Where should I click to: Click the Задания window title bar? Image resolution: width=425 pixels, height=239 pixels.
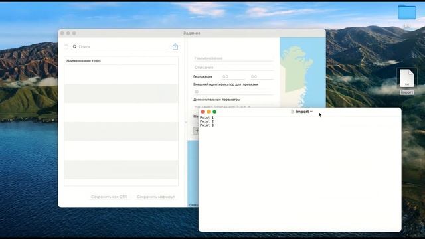192,33
